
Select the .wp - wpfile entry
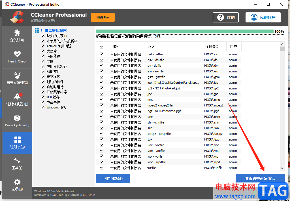(154, 156)
